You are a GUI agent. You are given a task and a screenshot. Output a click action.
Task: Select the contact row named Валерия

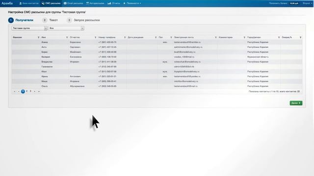(x=157, y=57)
